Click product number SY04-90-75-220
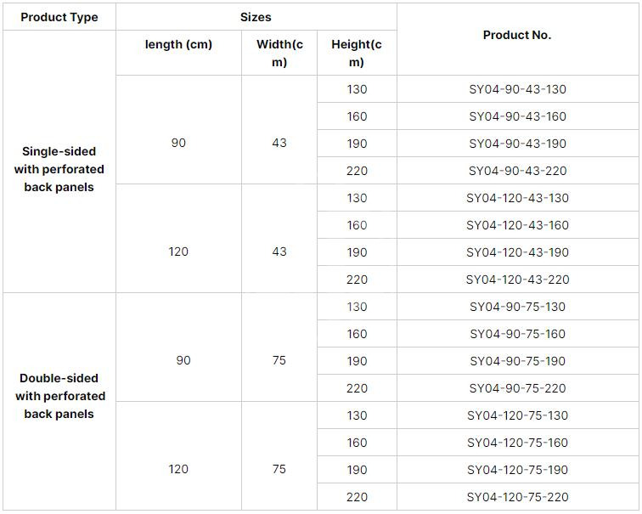Viewport: 642px width, 514px height. point(517,388)
